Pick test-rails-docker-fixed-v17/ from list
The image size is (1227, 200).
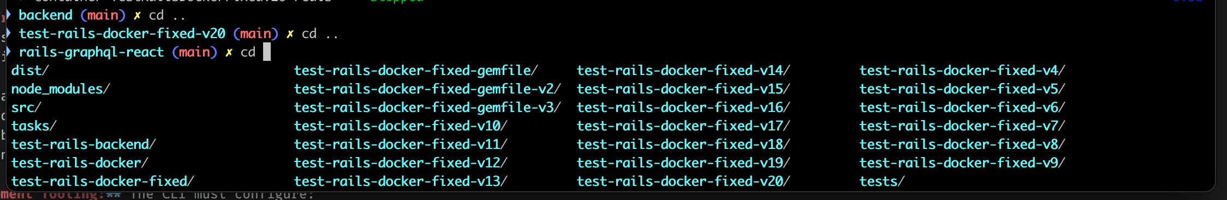click(x=683, y=126)
